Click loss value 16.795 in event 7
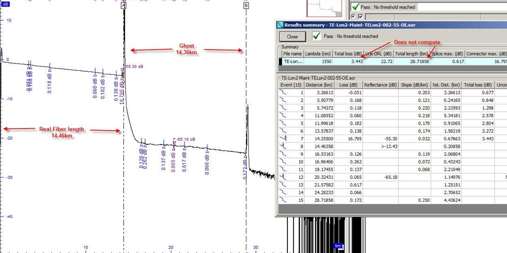 pos(349,139)
